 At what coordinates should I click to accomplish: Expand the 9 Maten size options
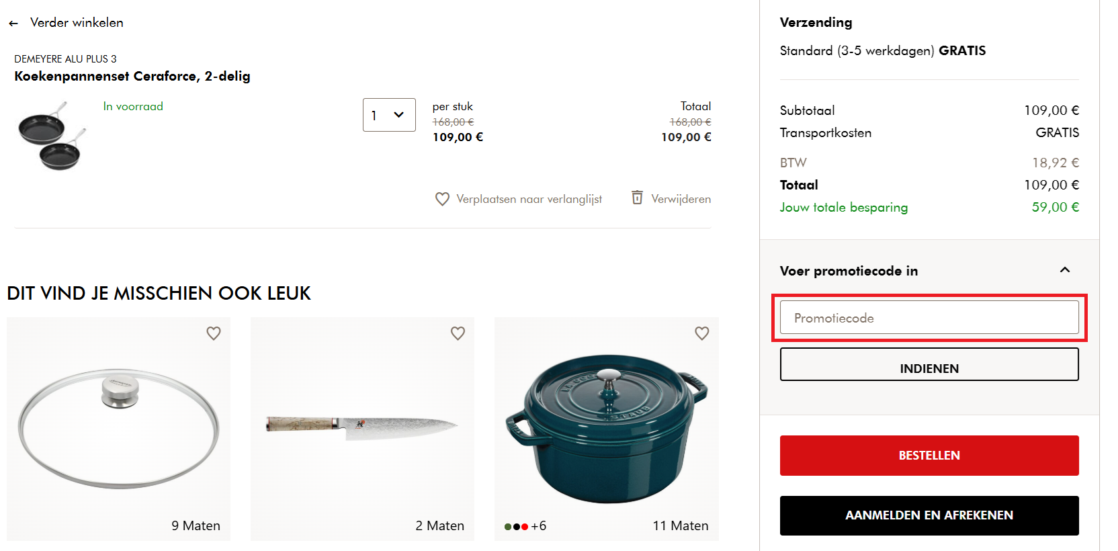(x=196, y=525)
